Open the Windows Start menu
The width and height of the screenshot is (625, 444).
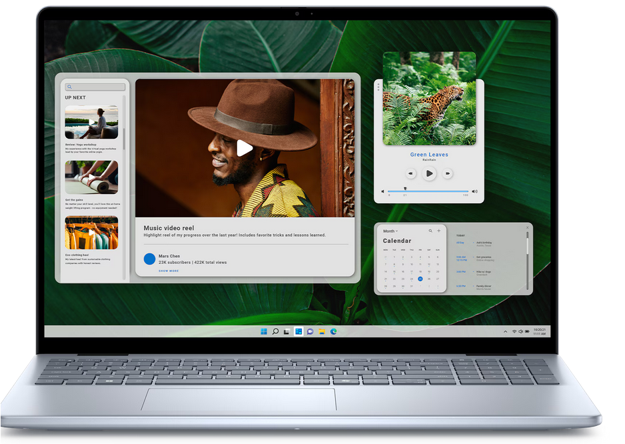tap(263, 331)
